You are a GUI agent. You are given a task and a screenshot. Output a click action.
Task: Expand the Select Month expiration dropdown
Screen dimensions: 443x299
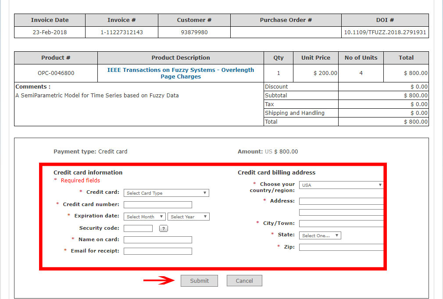coord(144,217)
